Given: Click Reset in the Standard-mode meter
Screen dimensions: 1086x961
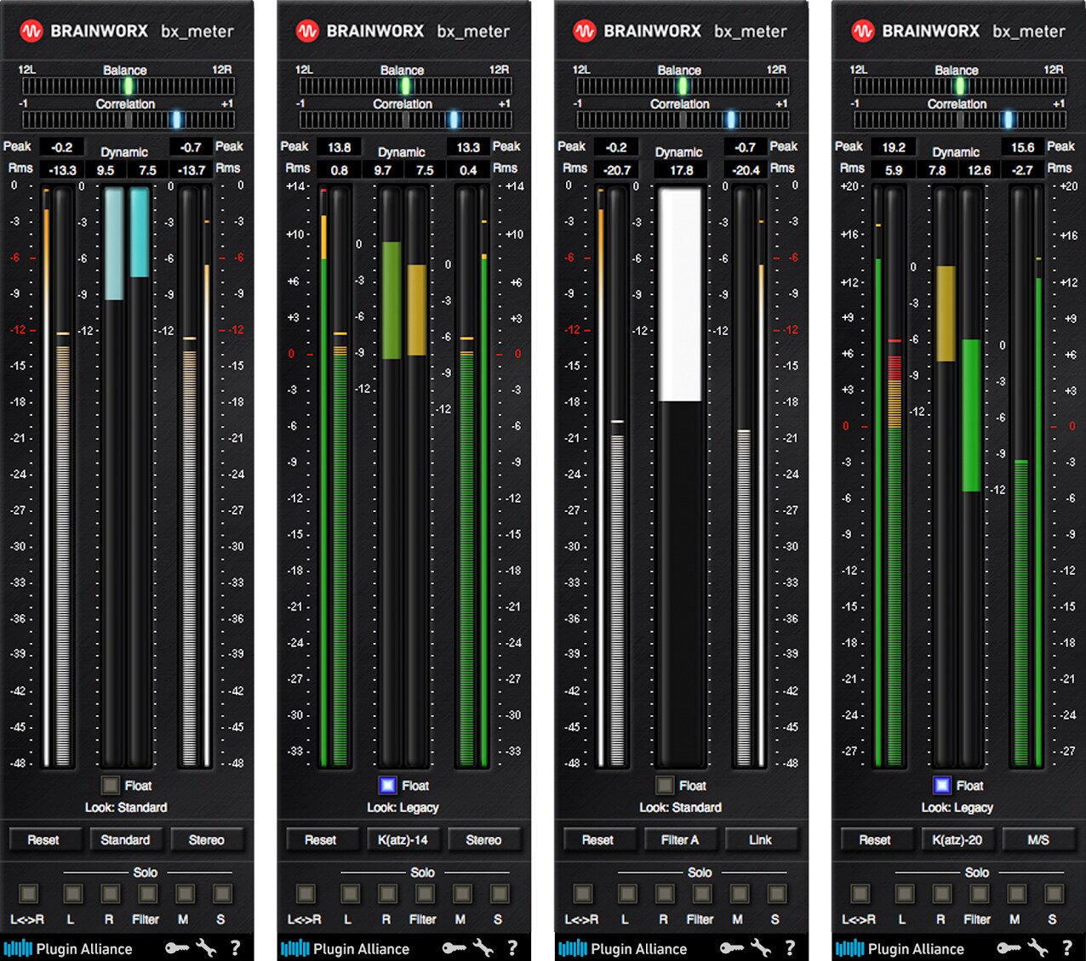Looking at the screenshot, I should (x=44, y=839).
